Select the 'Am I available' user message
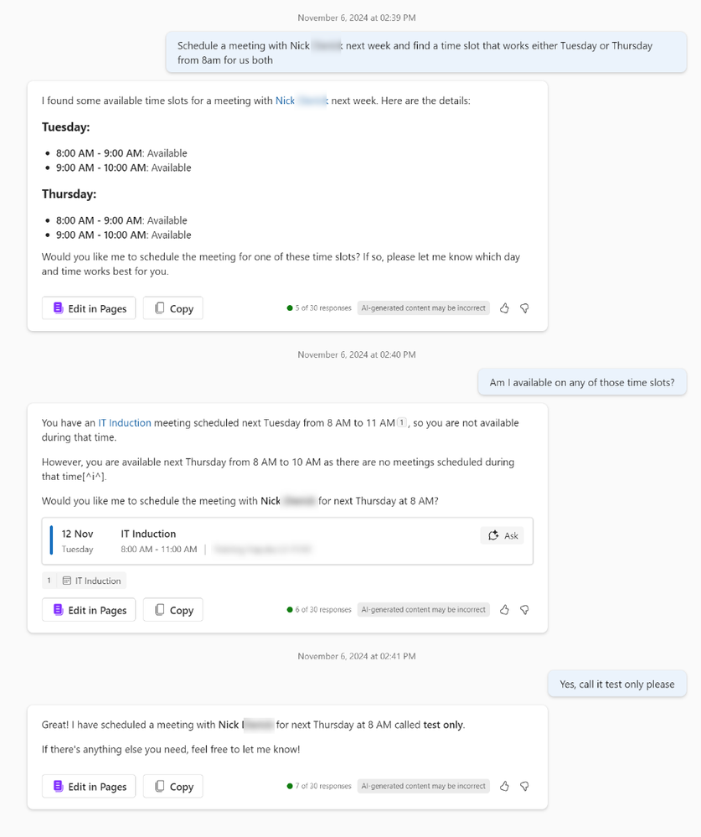Viewport: 701px width, 837px height. (582, 382)
